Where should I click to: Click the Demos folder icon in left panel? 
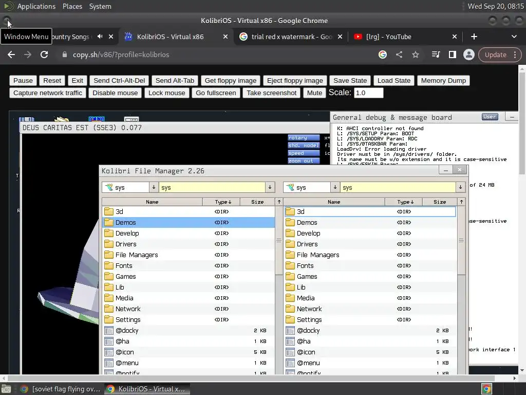[109, 222]
